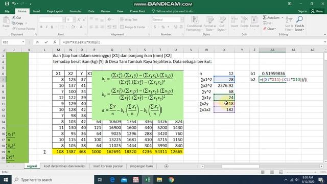Click inside the formula bar
This screenshot has height=184, width=327.
[x=192, y=42]
